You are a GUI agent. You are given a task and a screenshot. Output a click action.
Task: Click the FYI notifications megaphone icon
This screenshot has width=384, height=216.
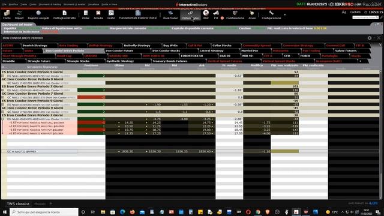click(216, 14)
